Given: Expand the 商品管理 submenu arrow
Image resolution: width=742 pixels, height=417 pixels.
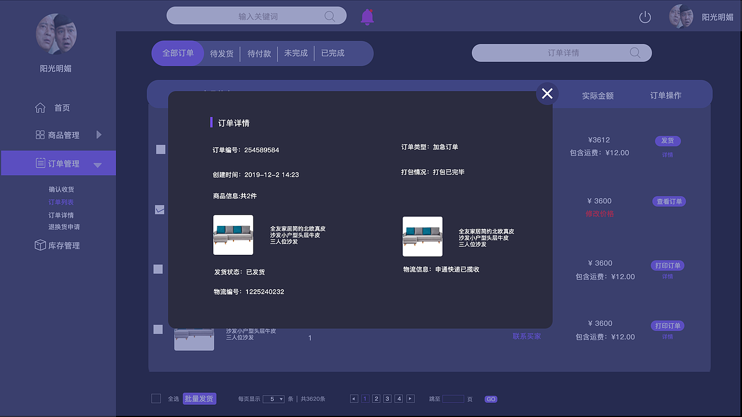Looking at the screenshot, I should [99, 134].
